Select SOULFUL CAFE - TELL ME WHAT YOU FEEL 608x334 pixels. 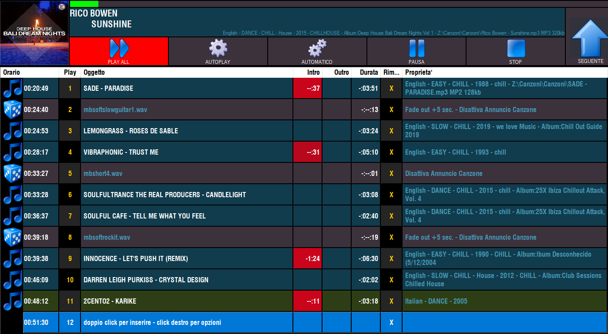pos(144,216)
